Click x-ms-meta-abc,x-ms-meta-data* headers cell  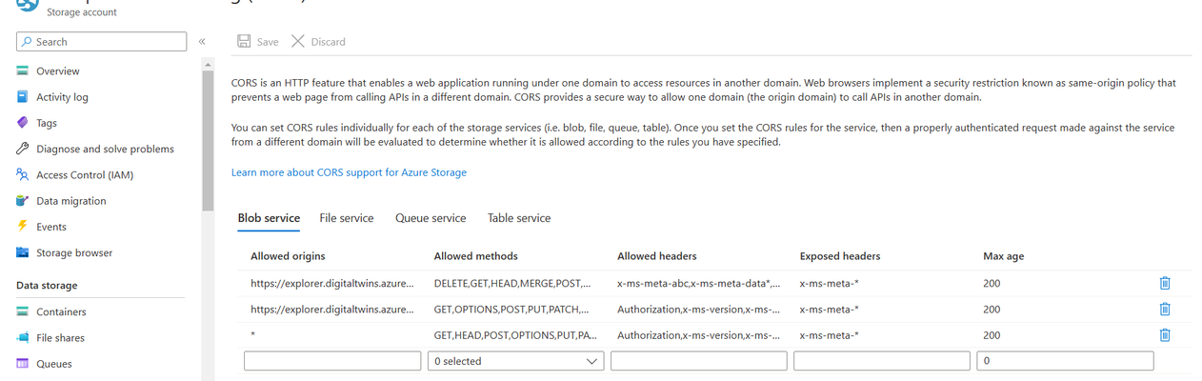[x=699, y=283]
